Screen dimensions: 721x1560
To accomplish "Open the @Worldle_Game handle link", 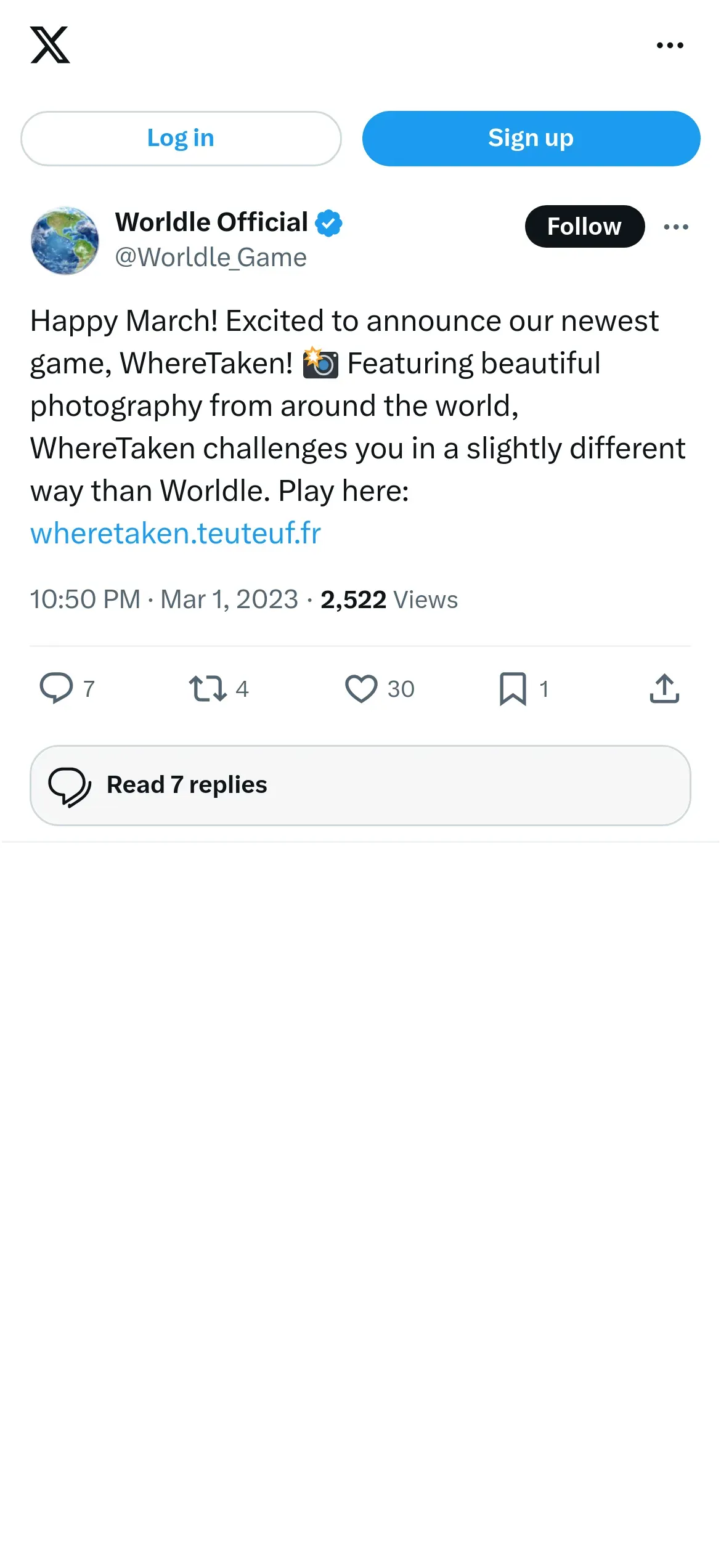I will [211, 258].
